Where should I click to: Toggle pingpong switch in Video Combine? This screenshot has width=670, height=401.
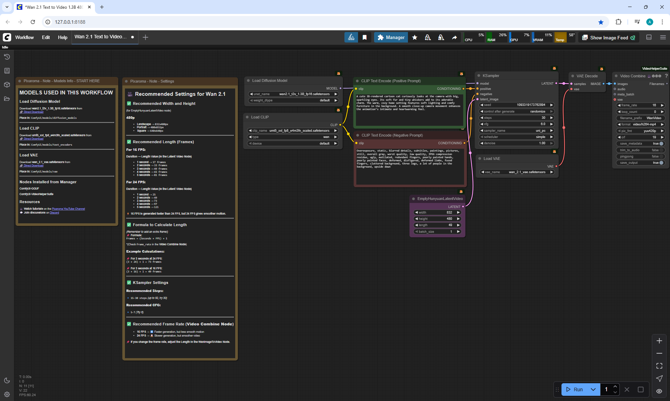click(x=661, y=156)
